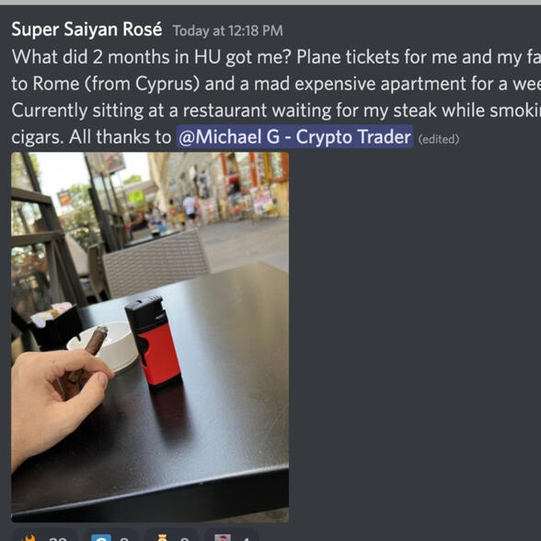Click the message text about Rome trip
541x541 pixels.
click(x=276, y=97)
